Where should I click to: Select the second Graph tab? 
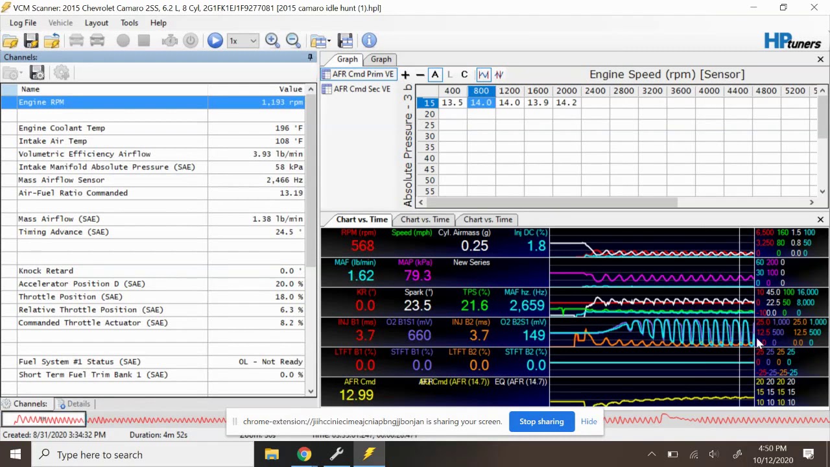[381, 60]
